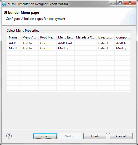Click 'Add to ...' in the AddC row

[30, 43]
